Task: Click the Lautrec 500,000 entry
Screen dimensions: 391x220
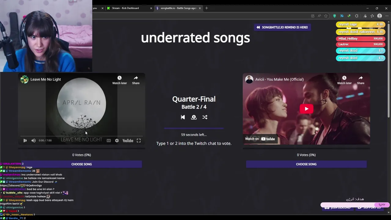Action: click(x=360, y=44)
